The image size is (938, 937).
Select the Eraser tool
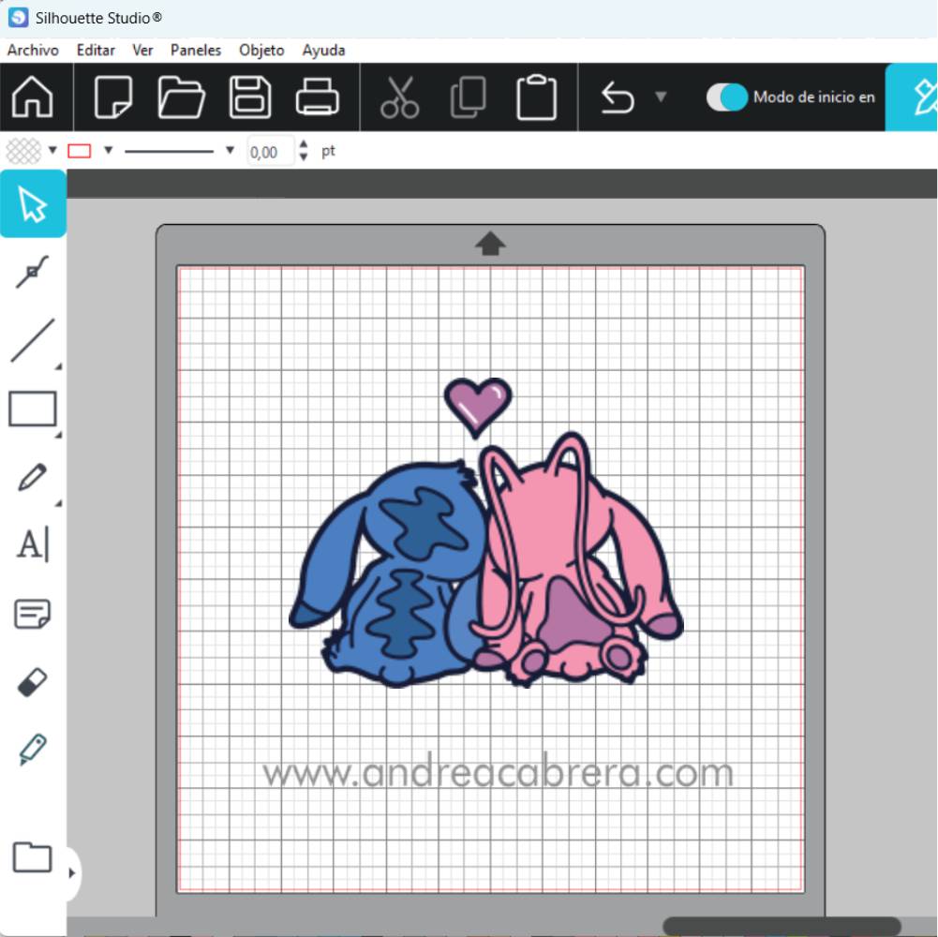33,682
